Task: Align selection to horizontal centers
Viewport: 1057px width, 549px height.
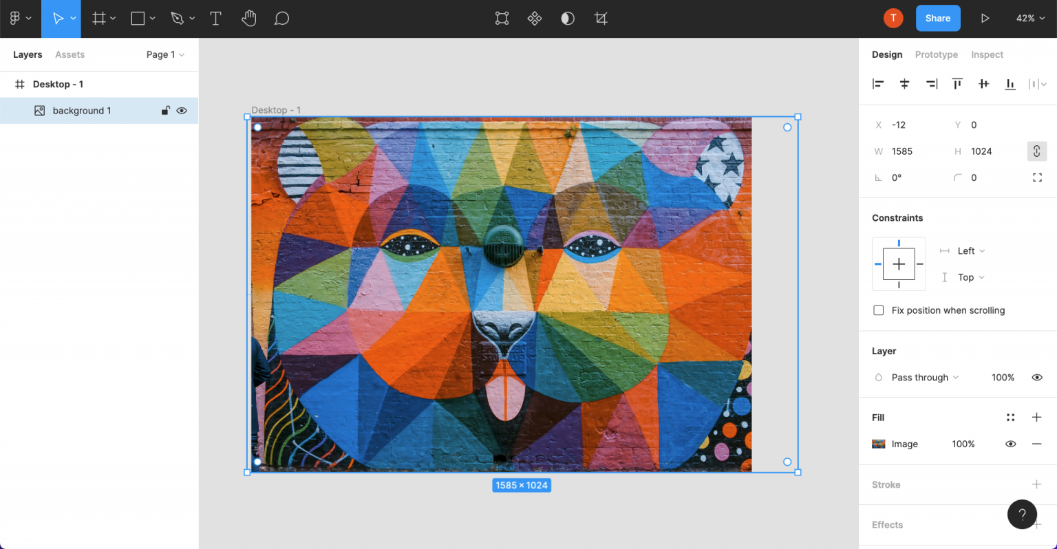Action: coord(904,84)
